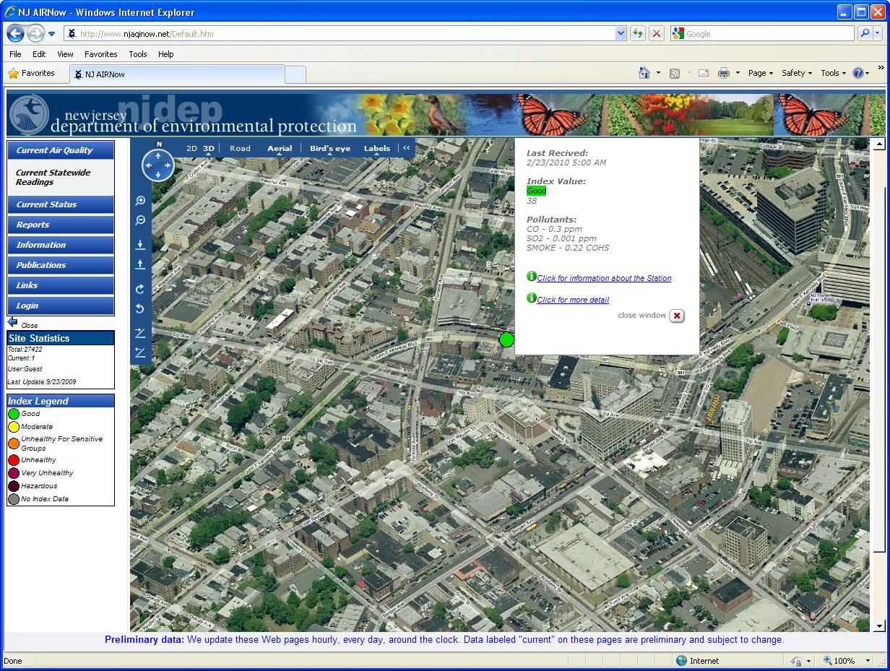Collapse the map toolbar with double chevron
The image size is (890, 671).
406,147
